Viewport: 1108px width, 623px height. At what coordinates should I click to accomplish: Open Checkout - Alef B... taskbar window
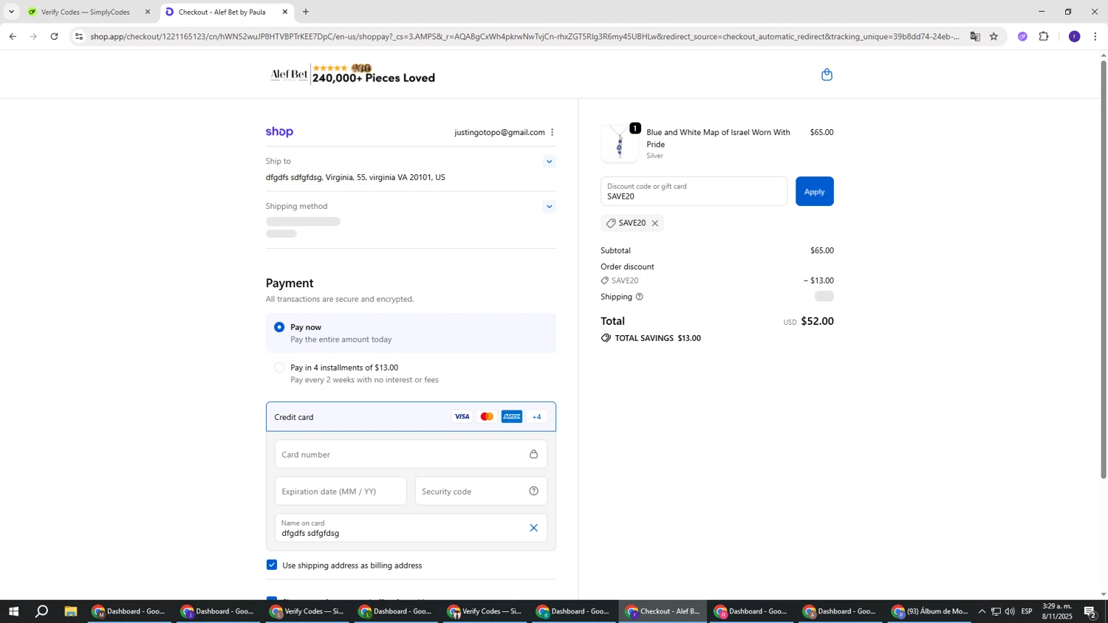663,611
